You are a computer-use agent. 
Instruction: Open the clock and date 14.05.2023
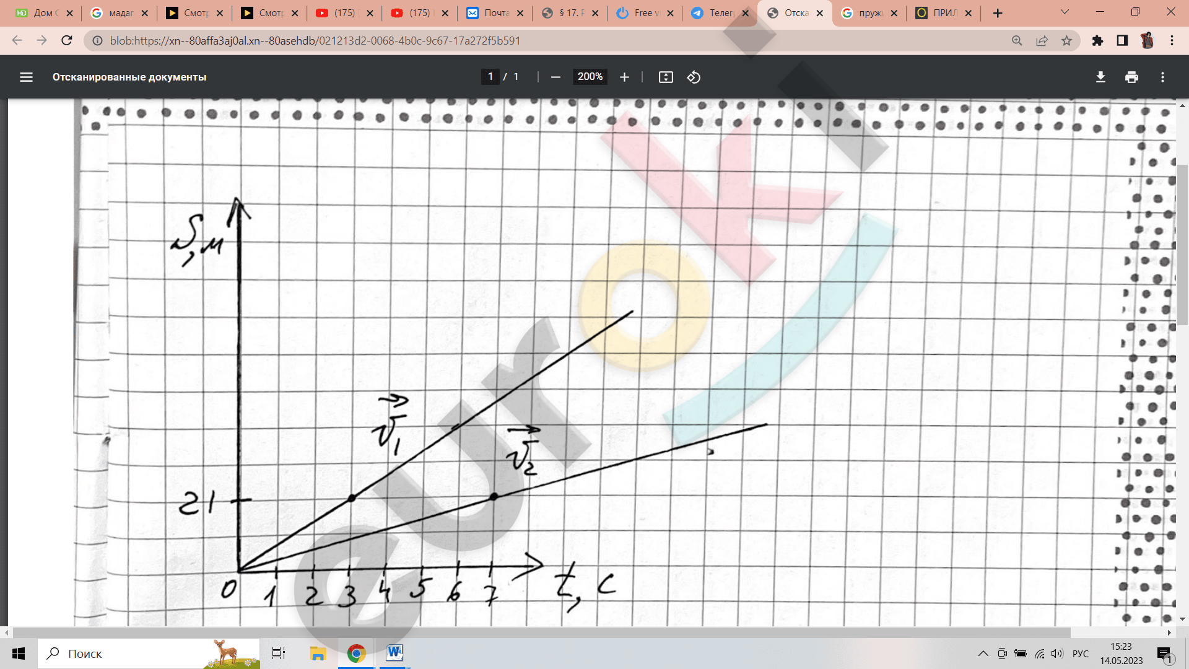pos(1121,654)
